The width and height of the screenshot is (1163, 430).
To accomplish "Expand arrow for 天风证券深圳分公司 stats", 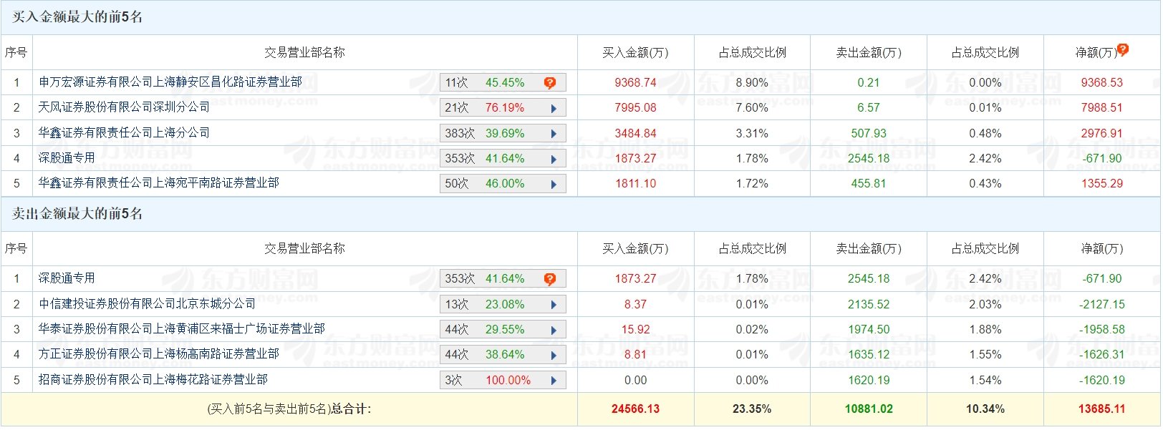I will (x=554, y=109).
